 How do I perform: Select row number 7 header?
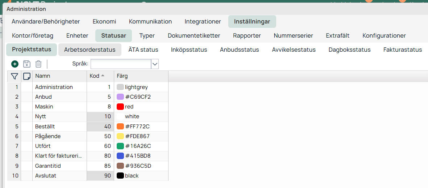[14, 146]
